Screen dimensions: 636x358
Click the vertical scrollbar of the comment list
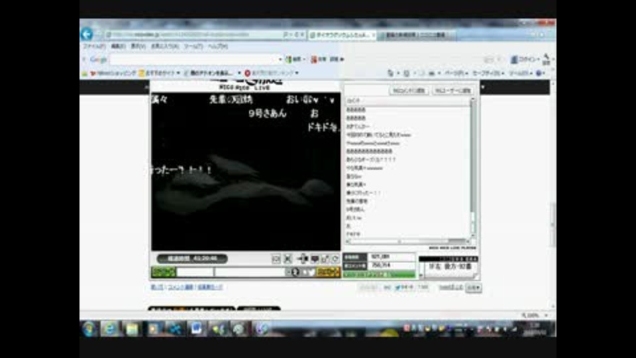472,168
